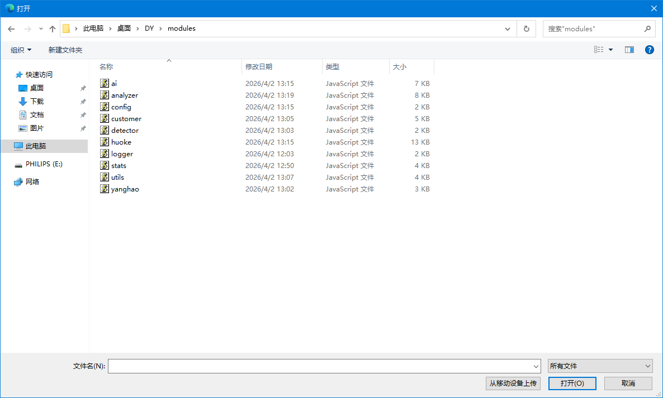Click the Back navigation arrow
The image size is (663, 398).
pos(11,28)
